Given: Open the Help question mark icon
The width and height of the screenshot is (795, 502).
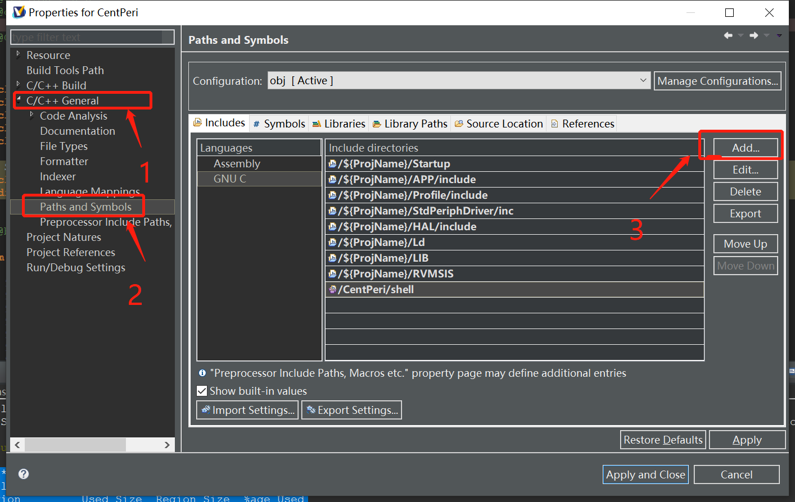Looking at the screenshot, I should [23, 474].
